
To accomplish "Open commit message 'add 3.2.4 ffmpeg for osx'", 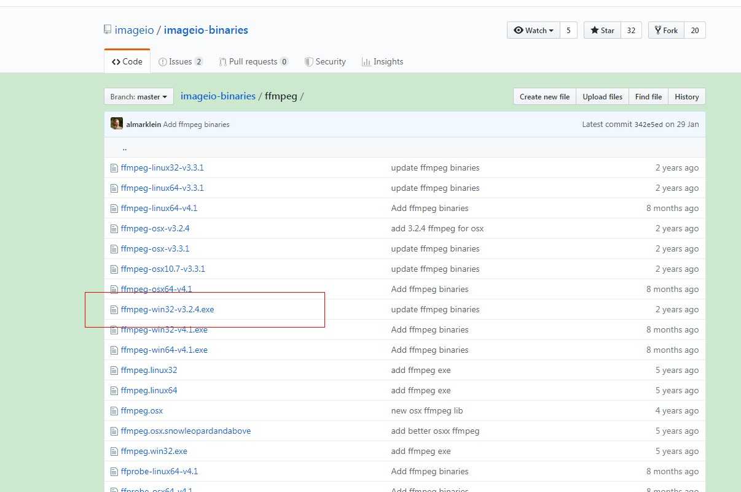I will click(437, 228).
